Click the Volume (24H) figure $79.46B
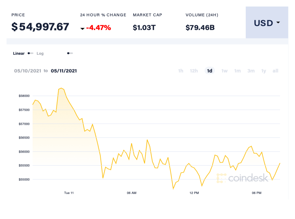 click(x=200, y=27)
